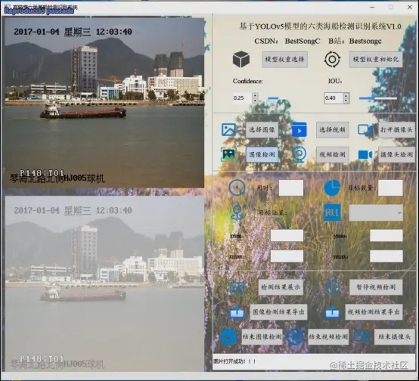Export video results via 视频检测结果导出
This screenshot has width=419, height=381.
(x=374, y=311)
